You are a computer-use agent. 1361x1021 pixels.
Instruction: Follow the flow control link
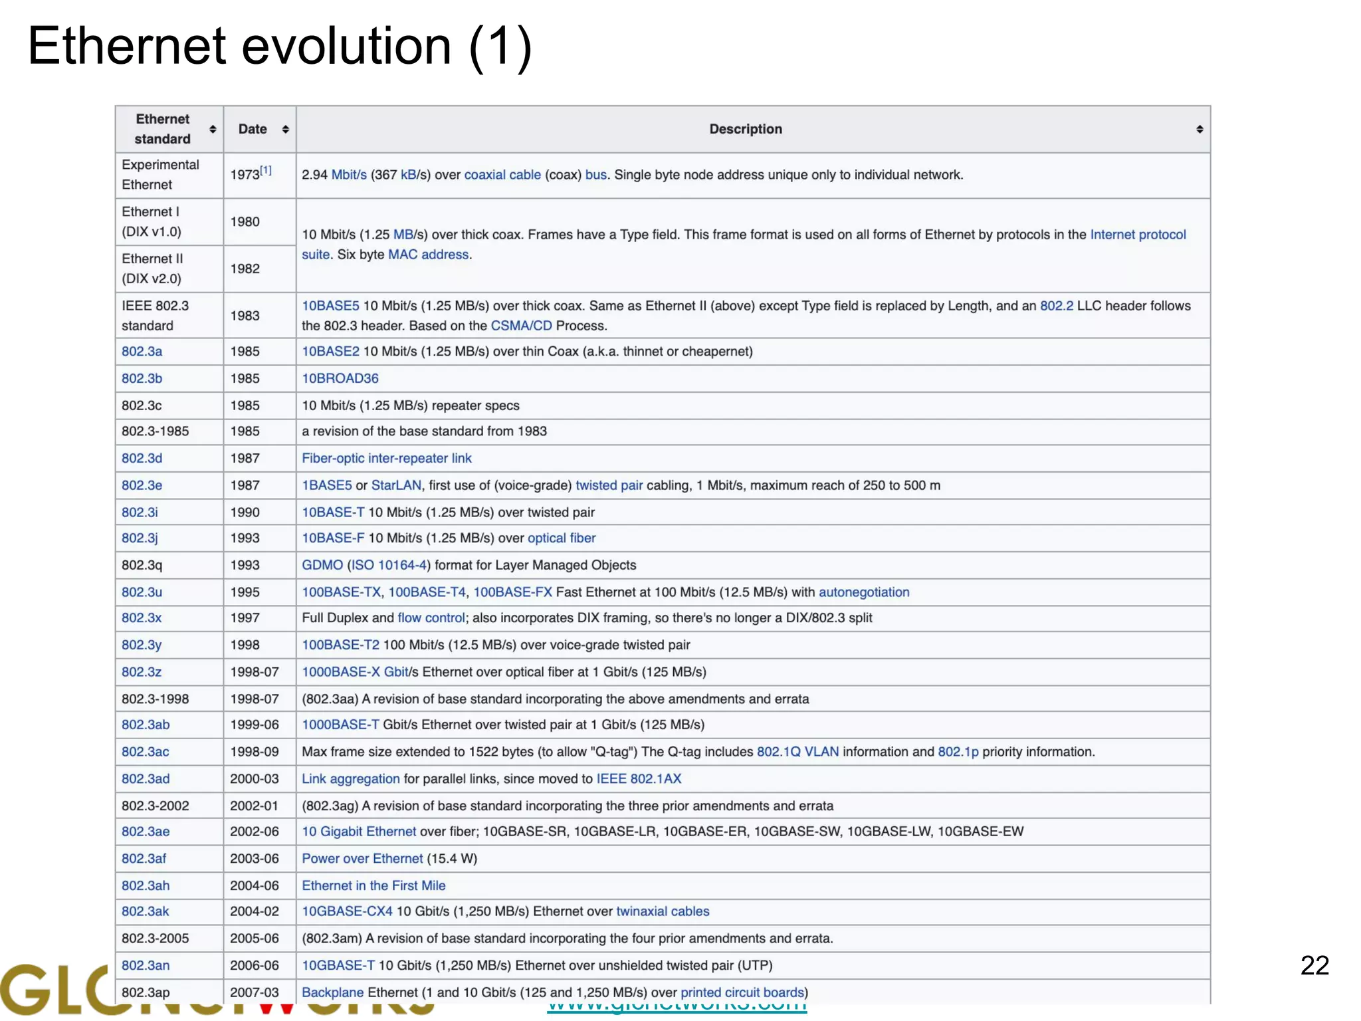[x=431, y=618]
